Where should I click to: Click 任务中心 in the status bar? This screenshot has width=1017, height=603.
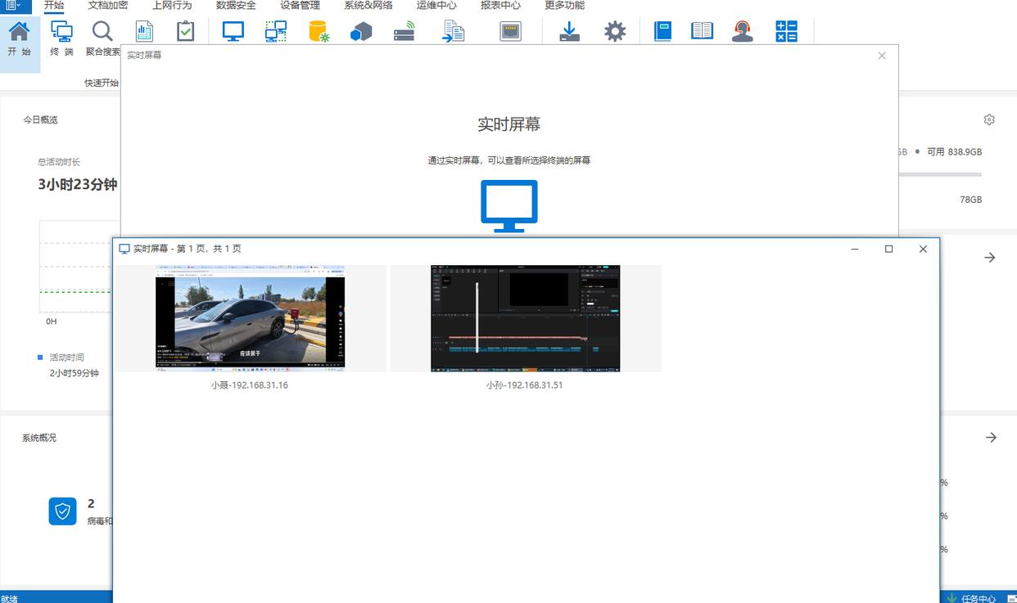(x=978, y=597)
